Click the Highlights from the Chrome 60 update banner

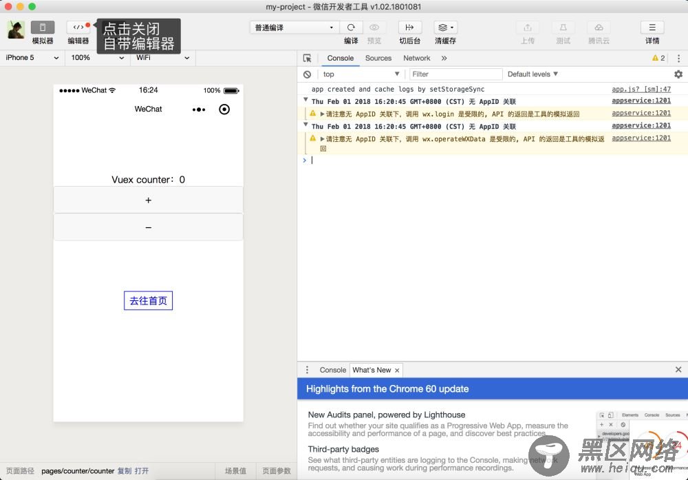coord(493,388)
